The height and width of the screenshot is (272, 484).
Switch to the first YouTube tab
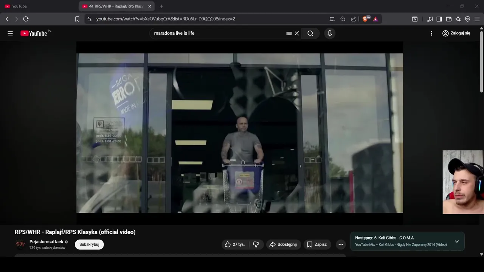coord(40,6)
